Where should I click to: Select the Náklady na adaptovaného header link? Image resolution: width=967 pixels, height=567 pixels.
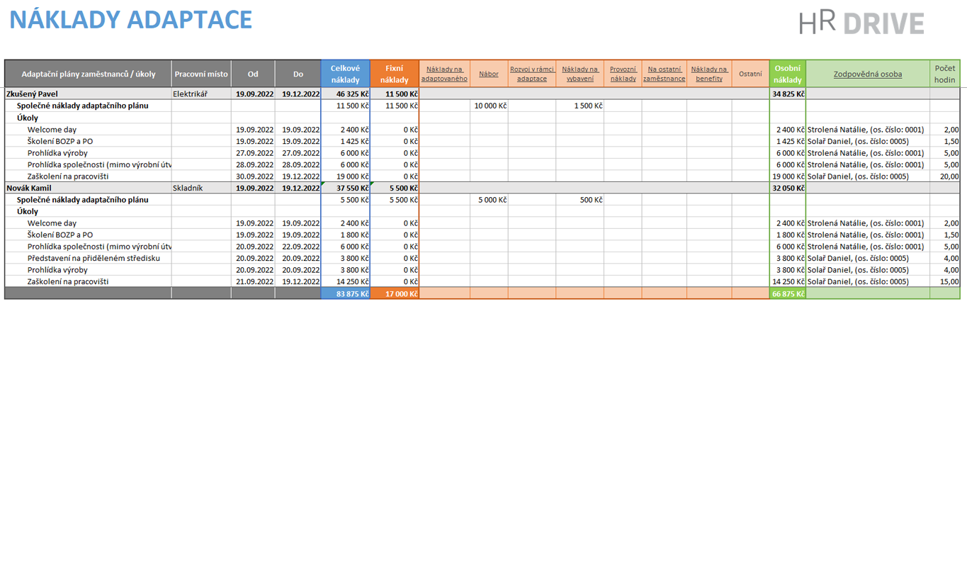pos(444,74)
